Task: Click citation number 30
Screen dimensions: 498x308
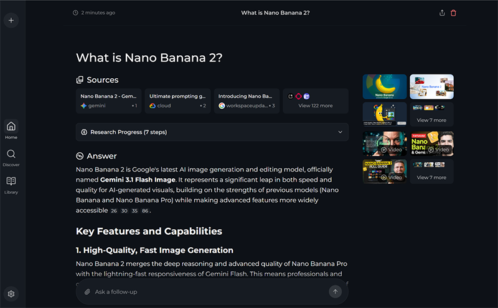Action: click(124, 211)
